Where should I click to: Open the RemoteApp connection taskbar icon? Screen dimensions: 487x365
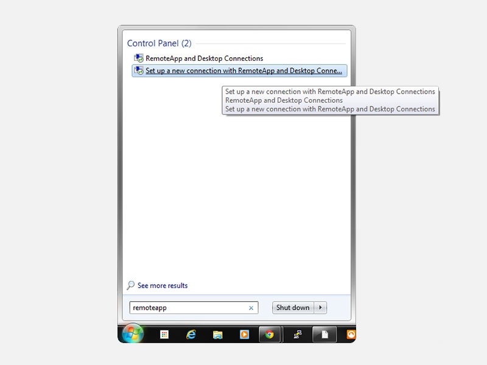pos(297,334)
